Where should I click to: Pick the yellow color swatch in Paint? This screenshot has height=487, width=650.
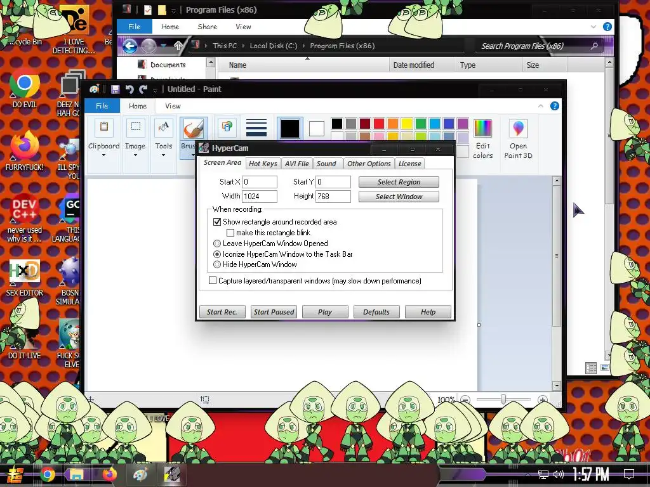pyautogui.click(x=407, y=124)
